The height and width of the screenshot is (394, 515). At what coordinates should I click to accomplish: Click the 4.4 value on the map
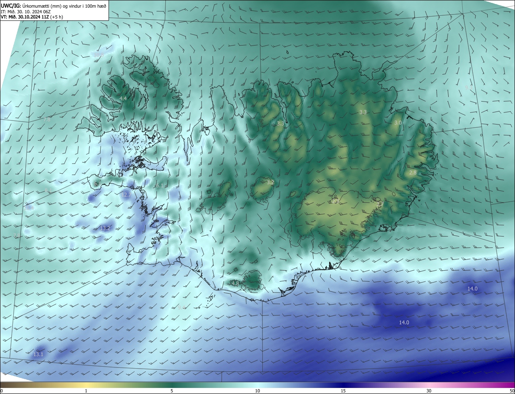click(123, 99)
